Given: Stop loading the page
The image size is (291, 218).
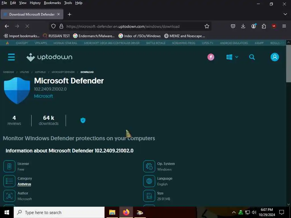Looking at the screenshot, I should tap(27, 26).
